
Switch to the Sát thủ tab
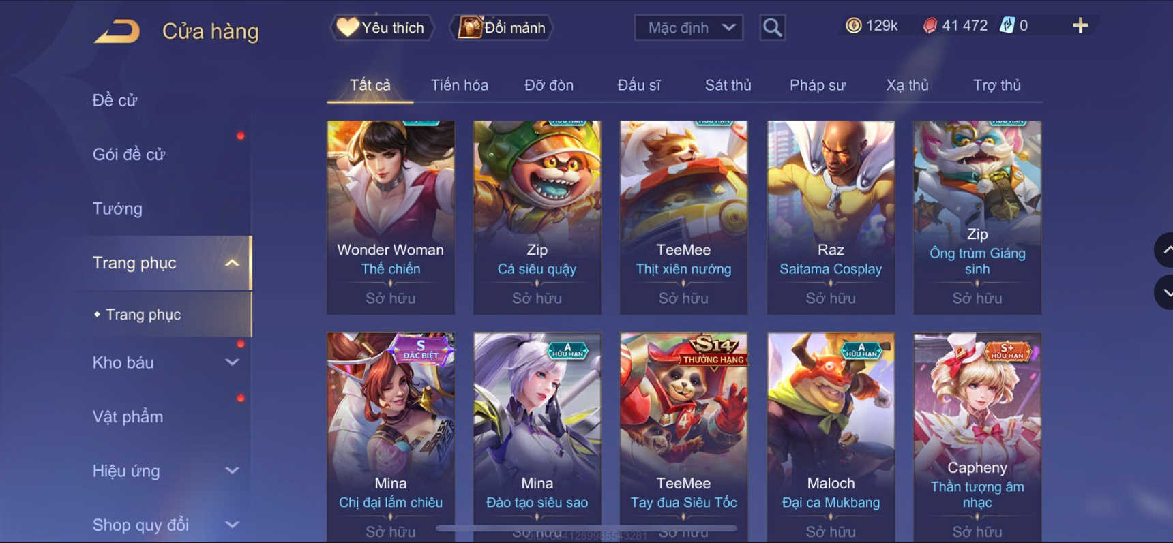coord(728,85)
